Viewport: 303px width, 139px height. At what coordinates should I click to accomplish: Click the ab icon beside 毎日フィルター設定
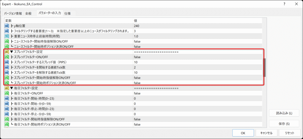(7, 88)
